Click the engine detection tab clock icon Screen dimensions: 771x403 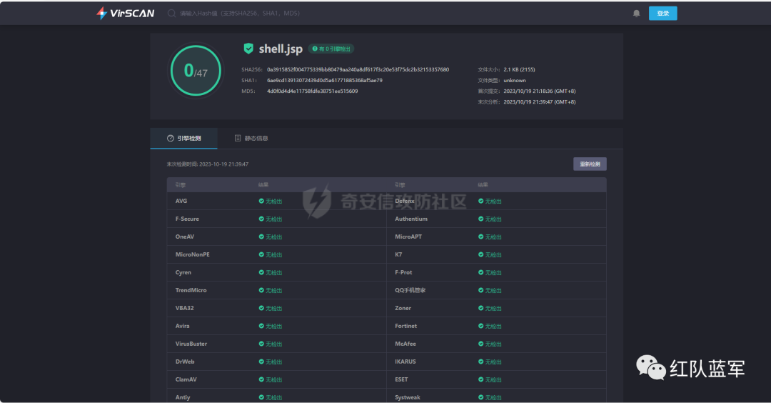tap(171, 139)
